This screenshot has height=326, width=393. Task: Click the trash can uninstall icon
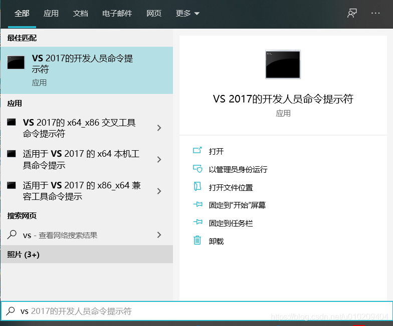[198, 240]
